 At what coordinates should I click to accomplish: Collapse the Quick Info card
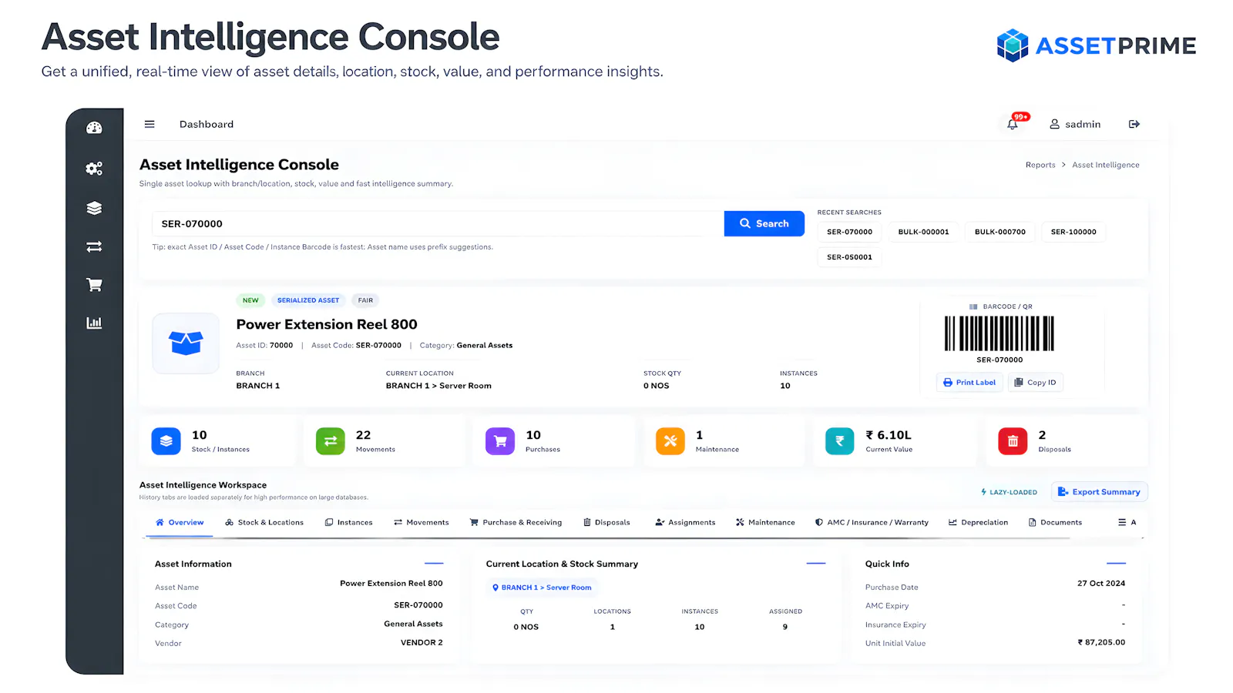click(1116, 564)
